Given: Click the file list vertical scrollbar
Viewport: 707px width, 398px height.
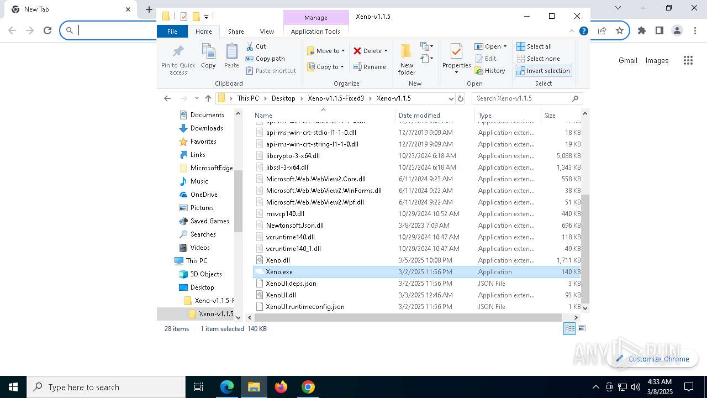Looking at the screenshot, I should coord(585,249).
